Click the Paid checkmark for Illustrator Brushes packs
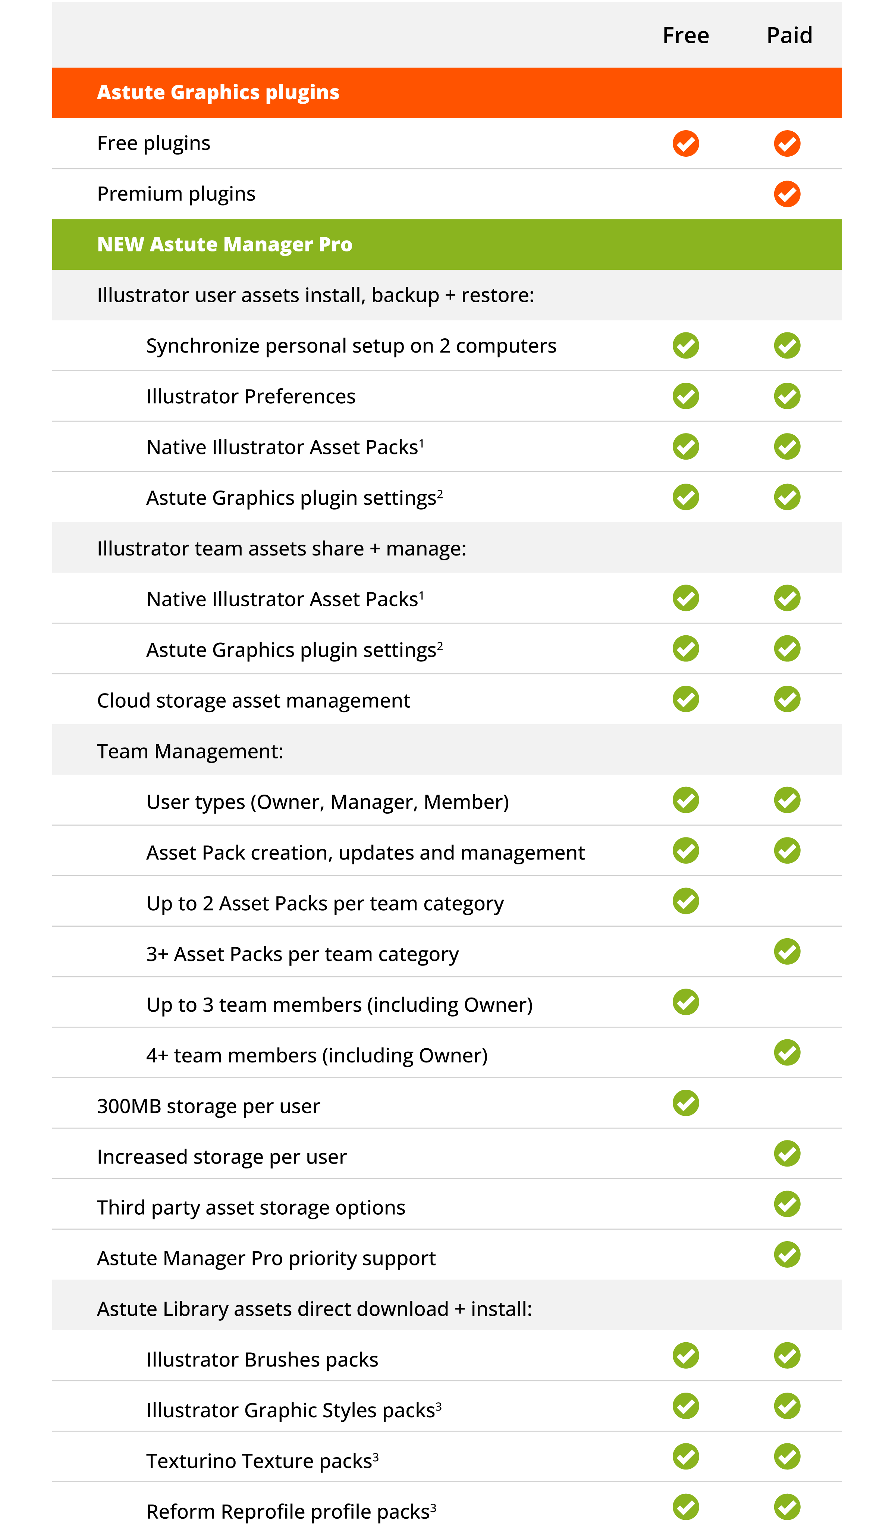This screenshot has height=1534, width=895. (x=787, y=1356)
